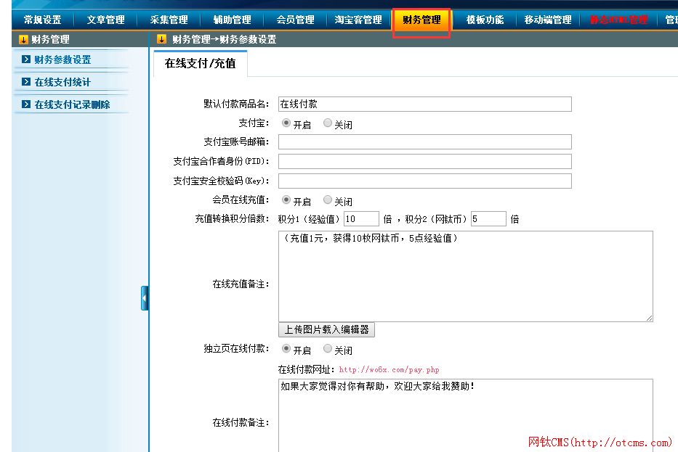Viewport: 678px width, 452px height.
Task: Click the arrow icon beside 在线支付统计
Action: tap(26, 82)
